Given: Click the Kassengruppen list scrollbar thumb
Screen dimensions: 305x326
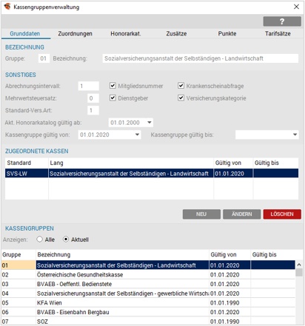Looking at the screenshot, I should [299, 273].
